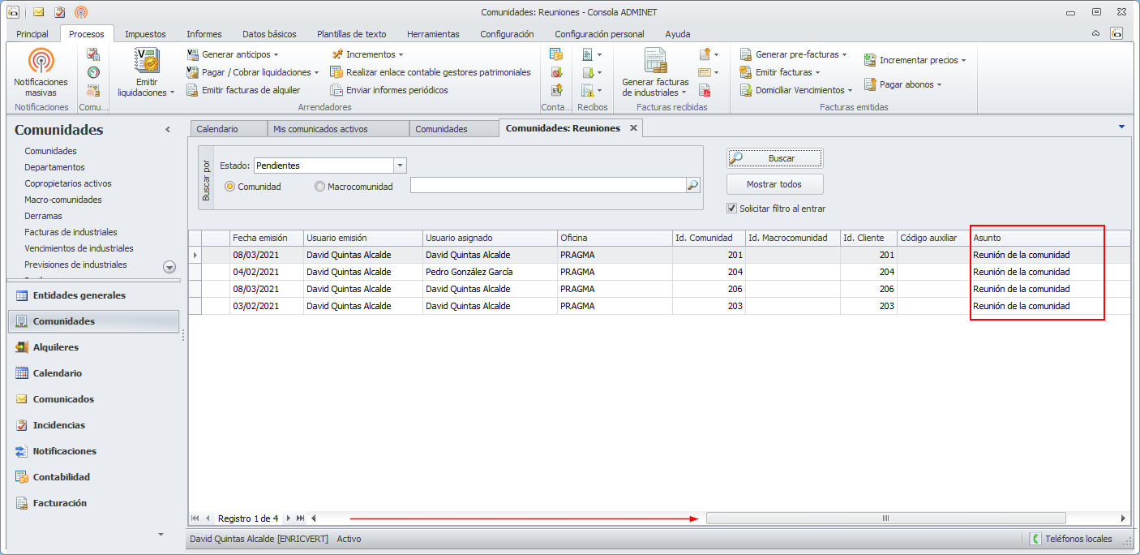Click home icon at ribbon right edge
This screenshot has width=1140, height=555.
[x=1117, y=33]
